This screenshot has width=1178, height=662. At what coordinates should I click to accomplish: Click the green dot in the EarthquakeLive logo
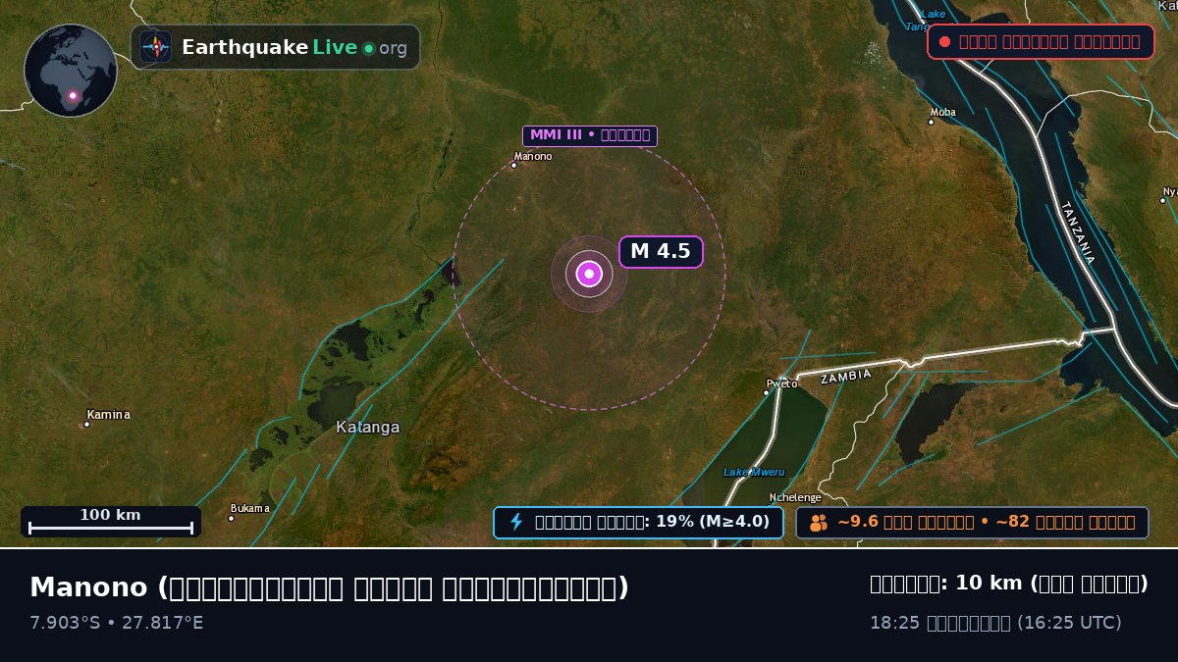pyautogui.click(x=368, y=48)
